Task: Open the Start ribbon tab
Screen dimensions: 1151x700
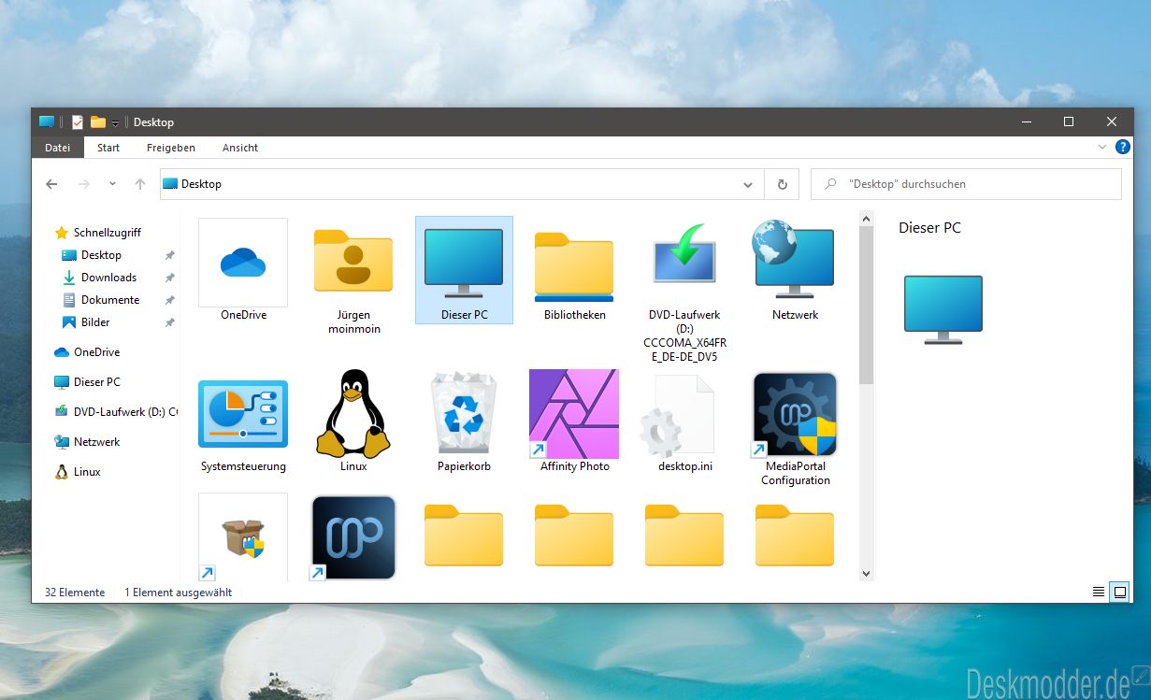Action: point(108,148)
